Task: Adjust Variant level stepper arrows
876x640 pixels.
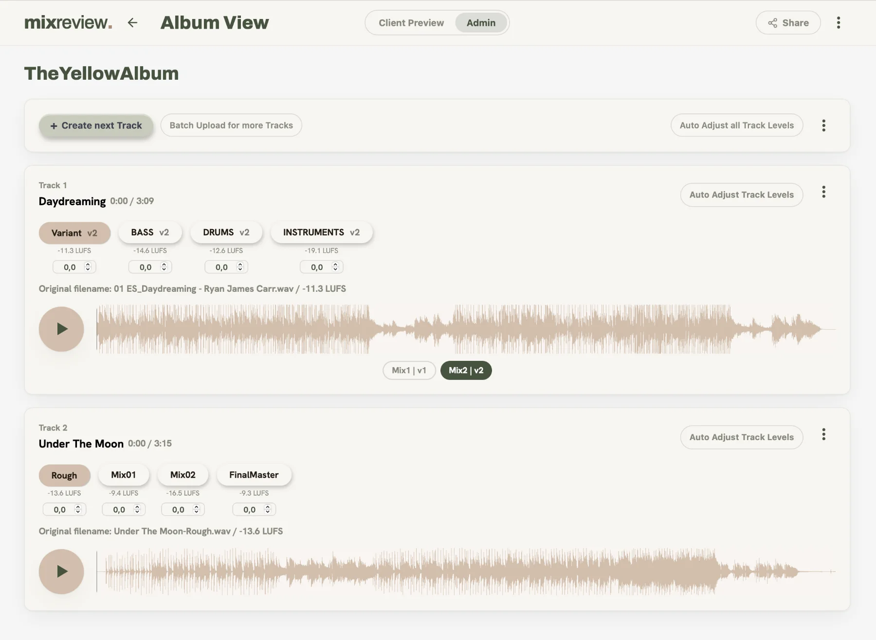Action: [x=88, y=267]
